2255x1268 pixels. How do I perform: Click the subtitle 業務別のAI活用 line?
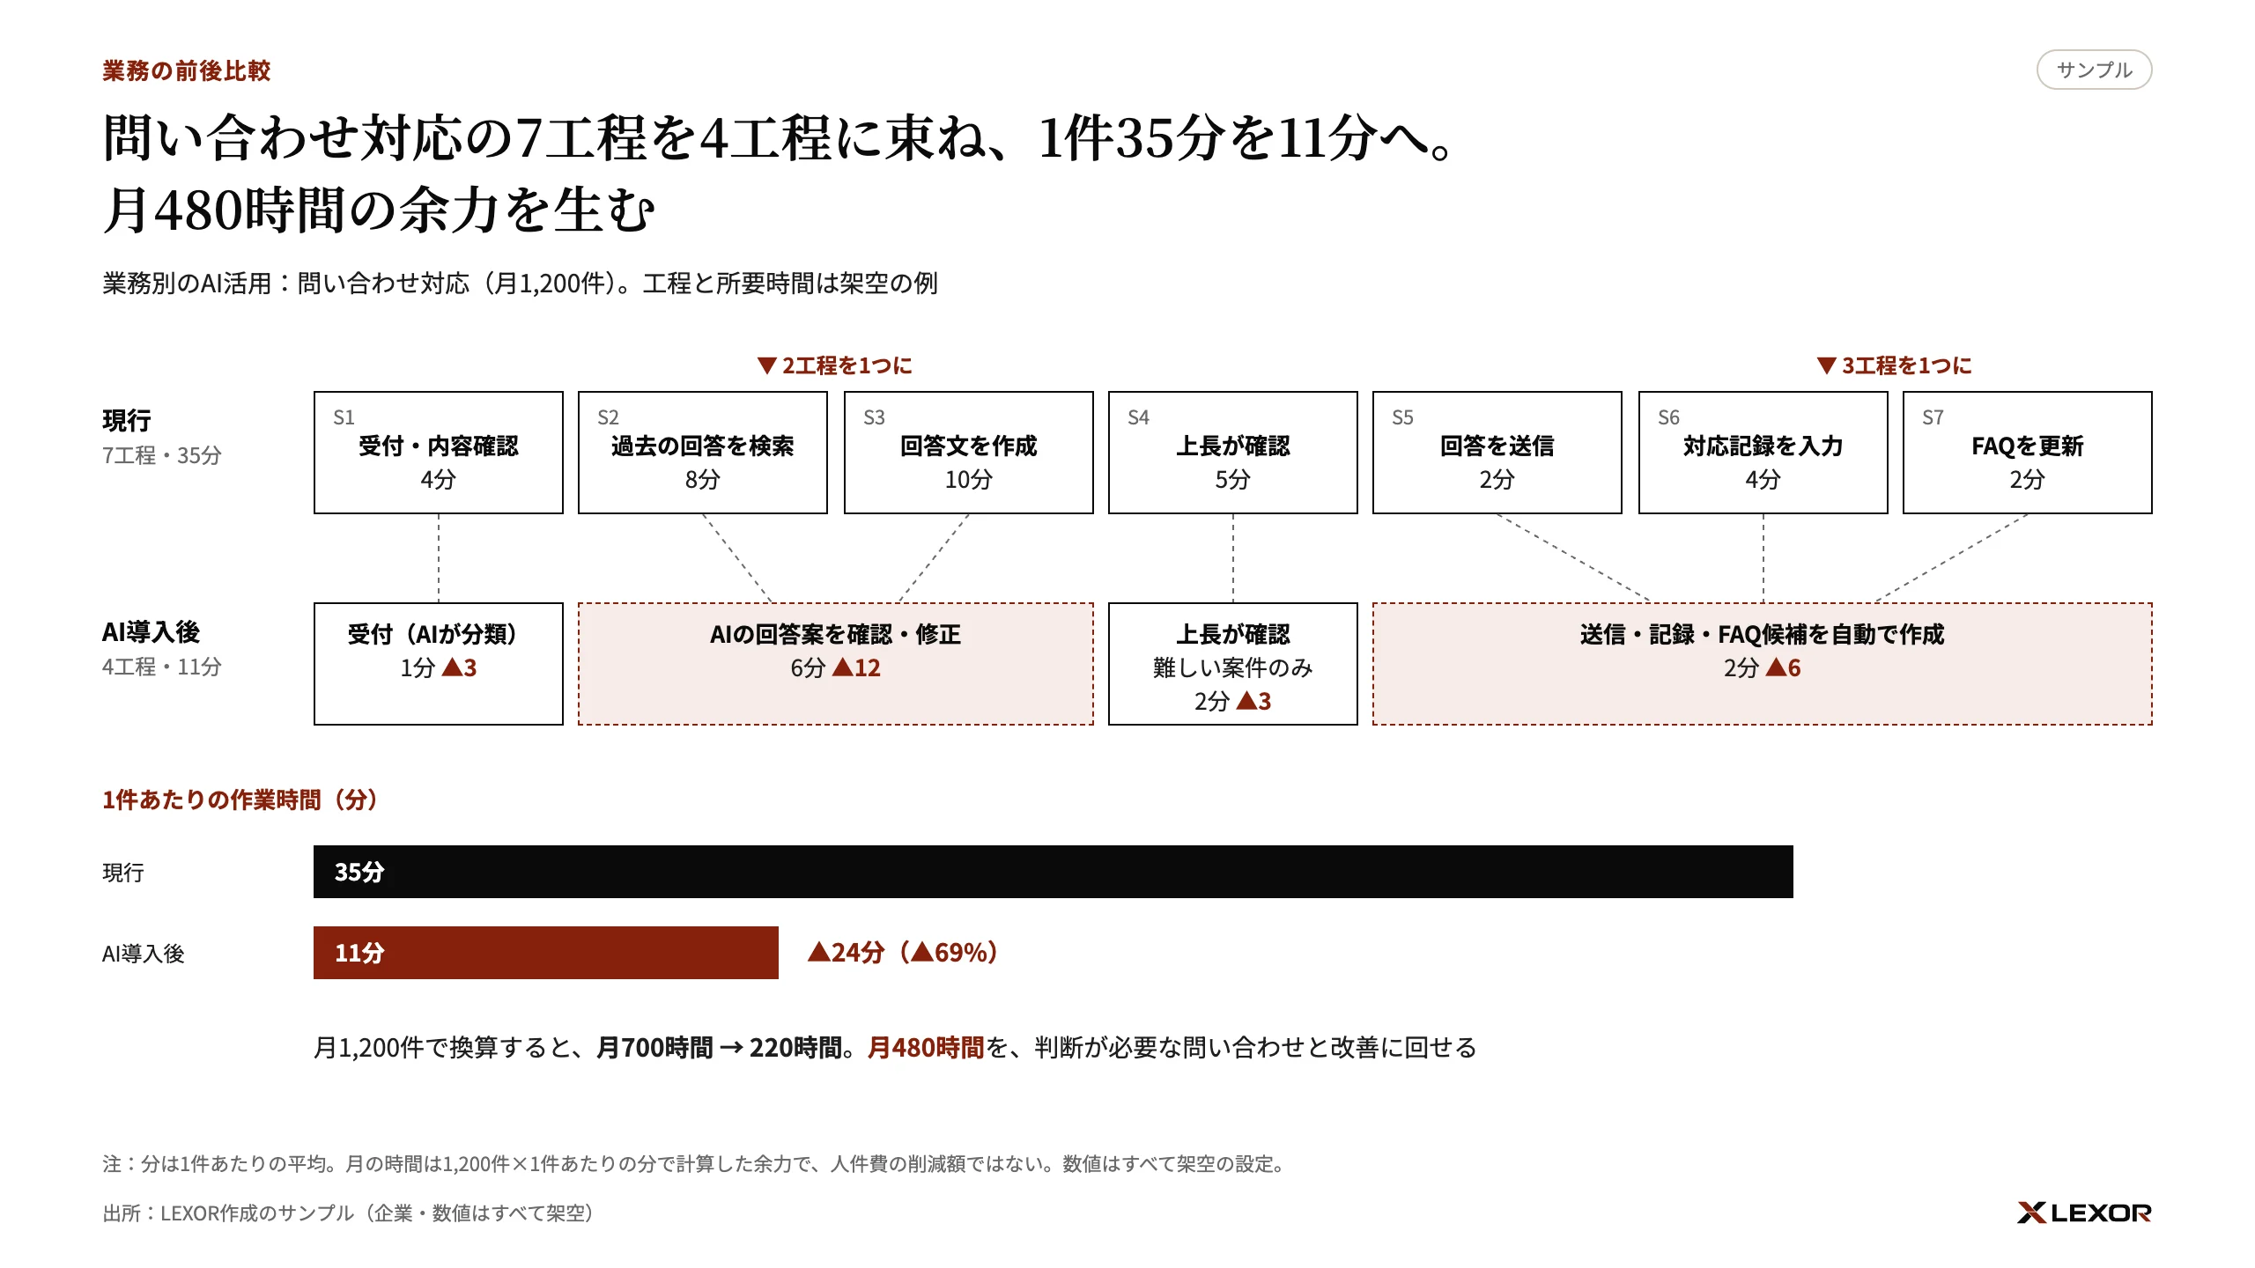tap(520, 284)
